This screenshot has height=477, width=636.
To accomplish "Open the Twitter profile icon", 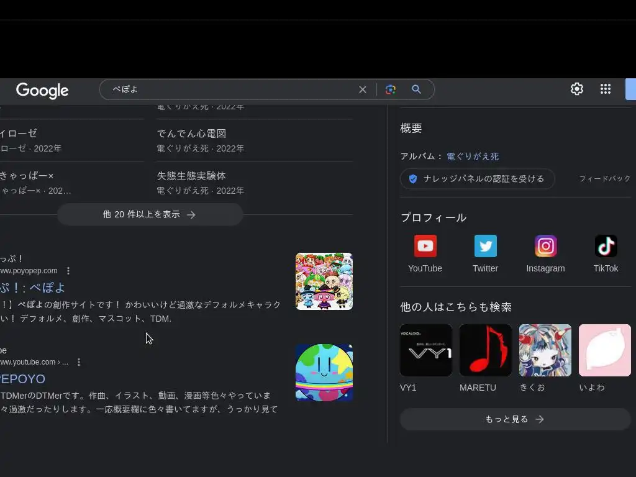I will point(486,246).
